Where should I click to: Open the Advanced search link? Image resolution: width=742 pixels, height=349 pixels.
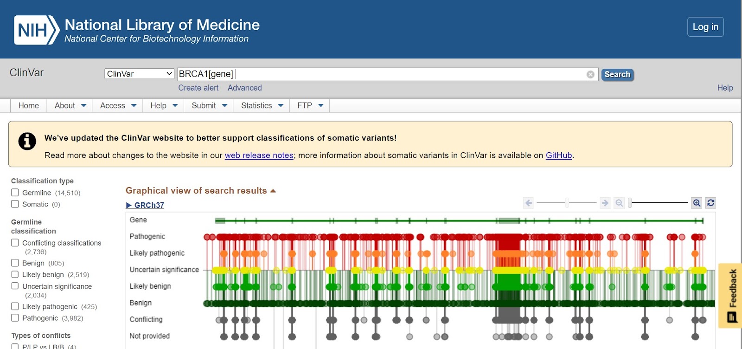[244, 88]
